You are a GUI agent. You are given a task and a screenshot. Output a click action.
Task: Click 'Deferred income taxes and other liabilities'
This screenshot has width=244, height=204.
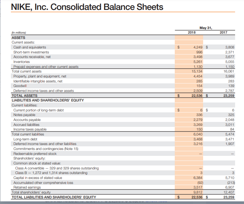[45, 144]
